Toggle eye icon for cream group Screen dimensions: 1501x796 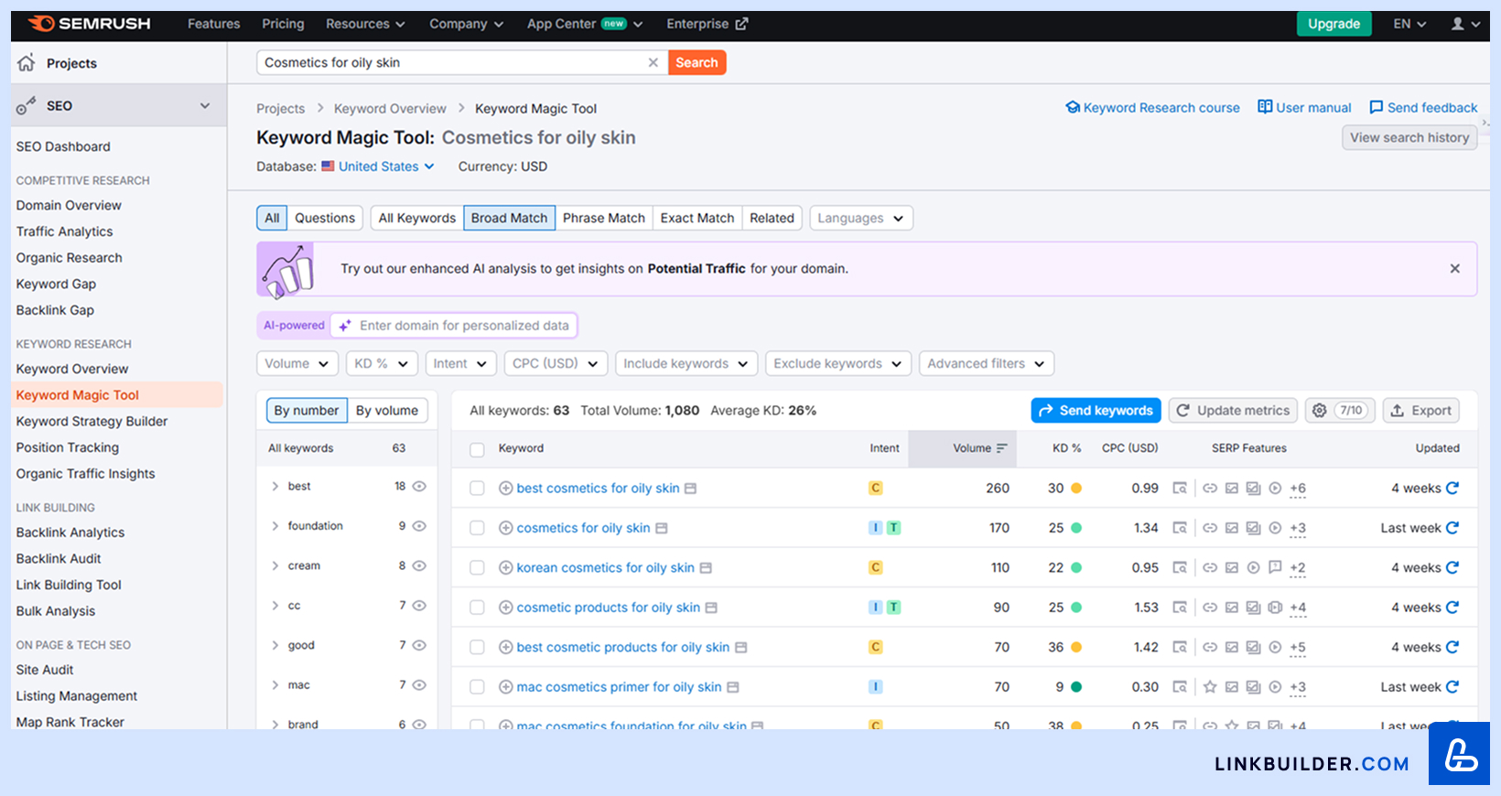pos(419,565)
